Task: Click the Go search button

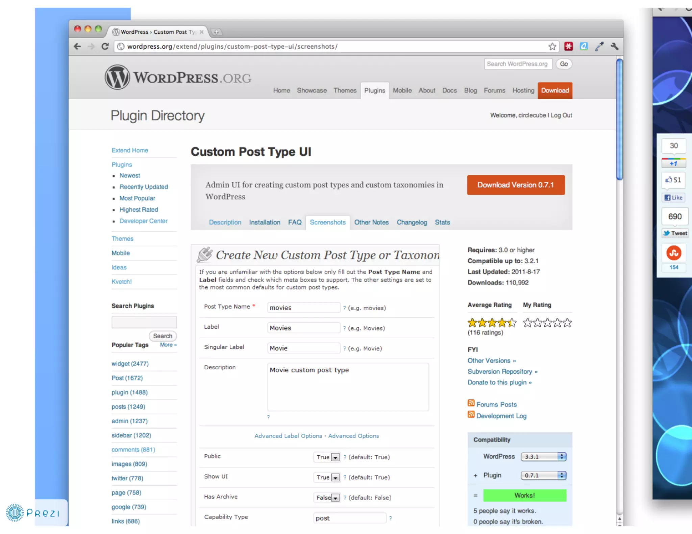Action: coord(564,64)
